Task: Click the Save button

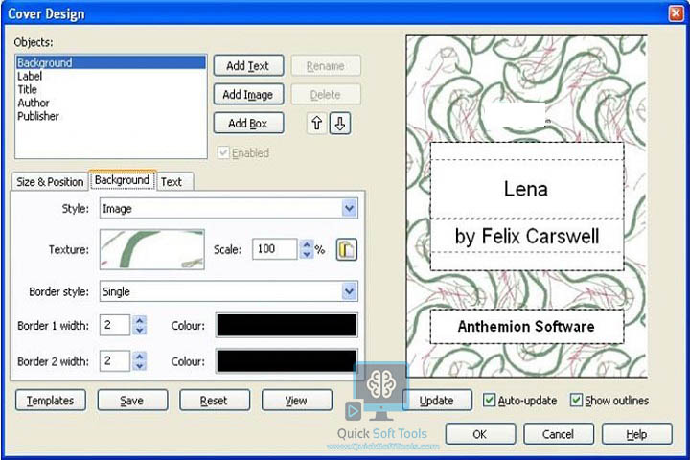Action: coord(132,401)
